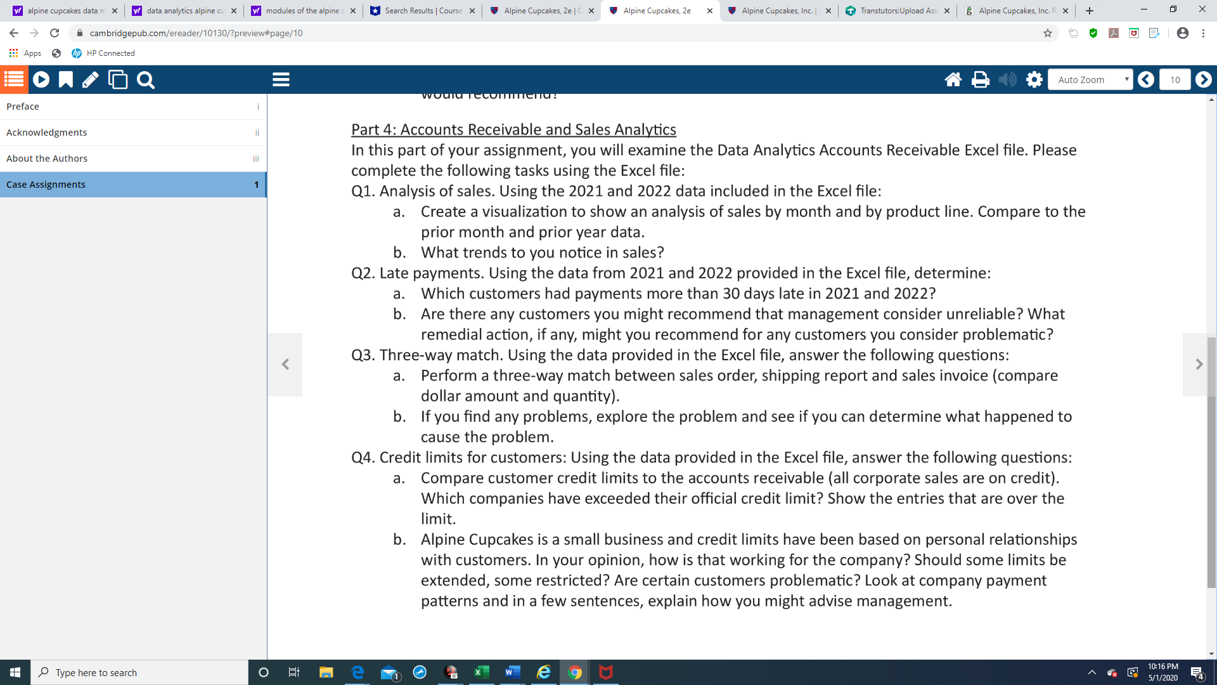This screenshot has height=685, width=1217.
Task: Select the copy pages icon
Action: [118, 79]
